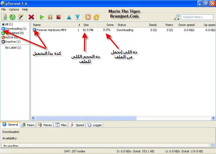
Task: Switch to the Logger tab
Action: point(94,125)
